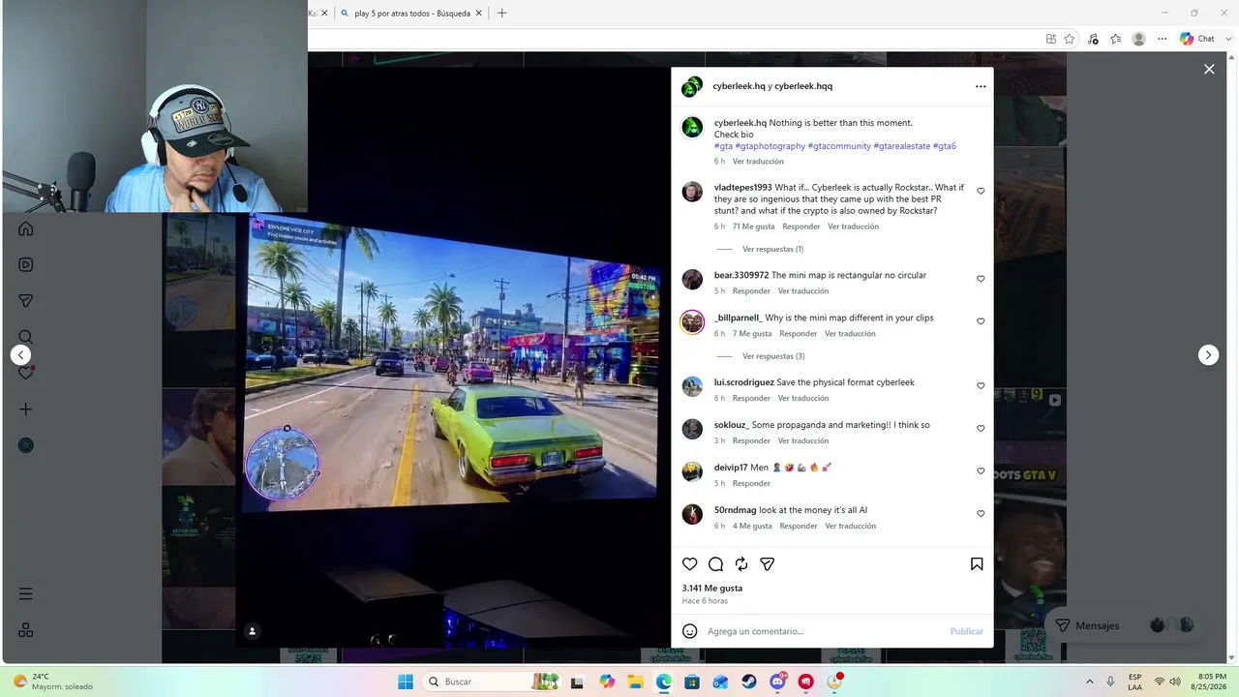1239x697 pixels.
Task: Open the #gtaphotography hashtag
Action: [x=771, y=146]
